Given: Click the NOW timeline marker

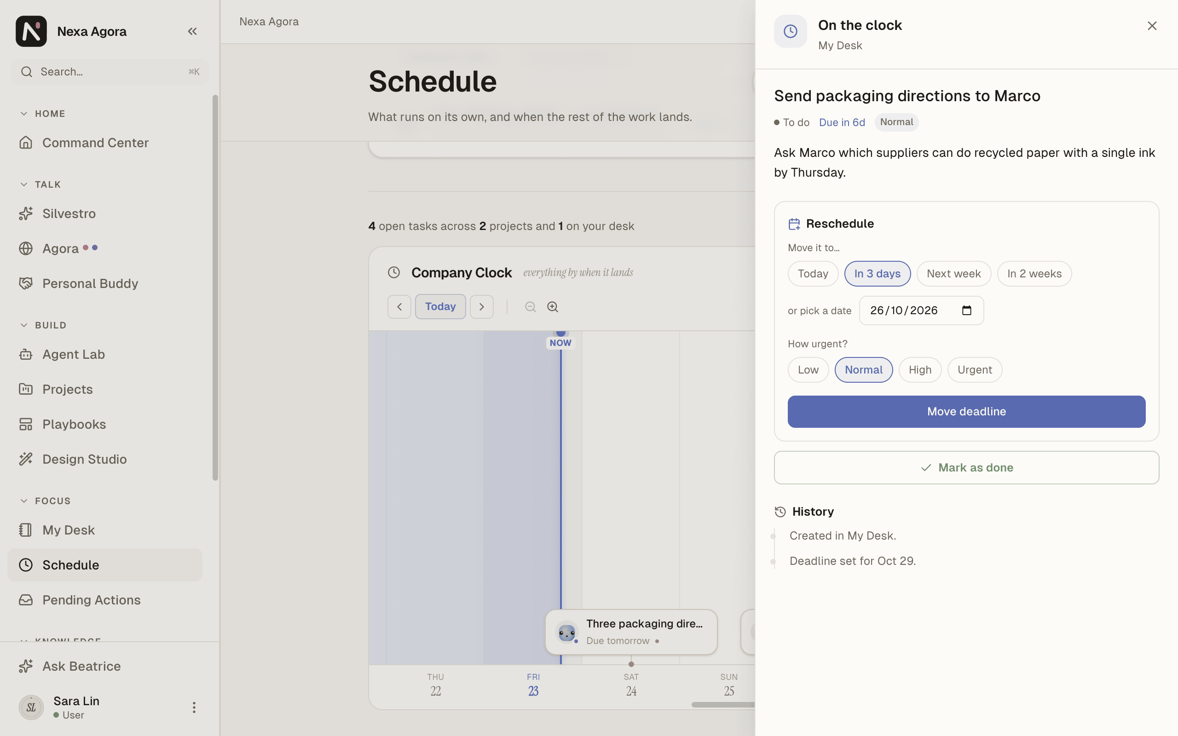Looking at the screenshot, I should 560,343.
